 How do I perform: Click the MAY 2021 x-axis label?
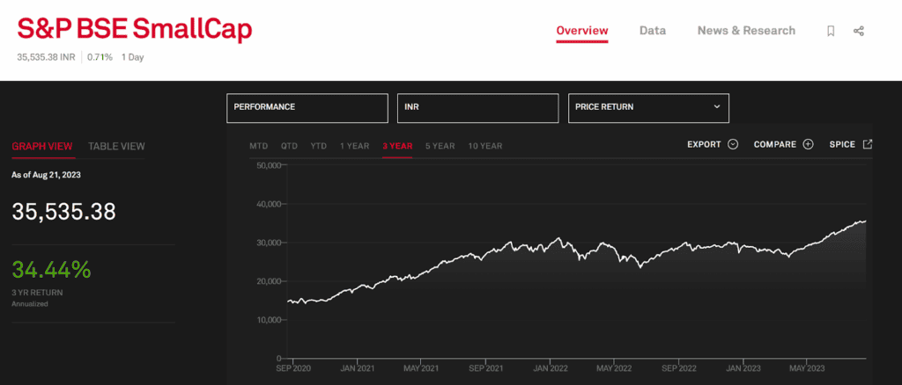(421, 367)
